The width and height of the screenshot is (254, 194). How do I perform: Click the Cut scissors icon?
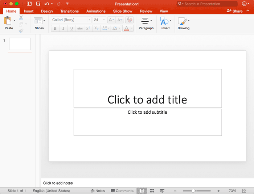[x=21, y=17]
